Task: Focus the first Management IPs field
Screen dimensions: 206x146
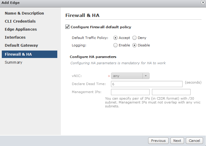Action: (130, 92)
